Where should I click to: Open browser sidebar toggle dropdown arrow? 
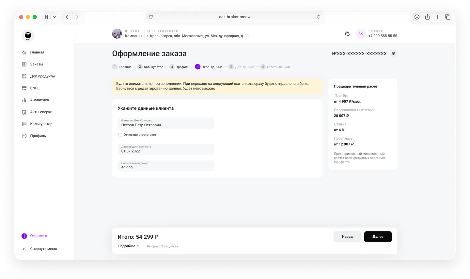(55, 17)
